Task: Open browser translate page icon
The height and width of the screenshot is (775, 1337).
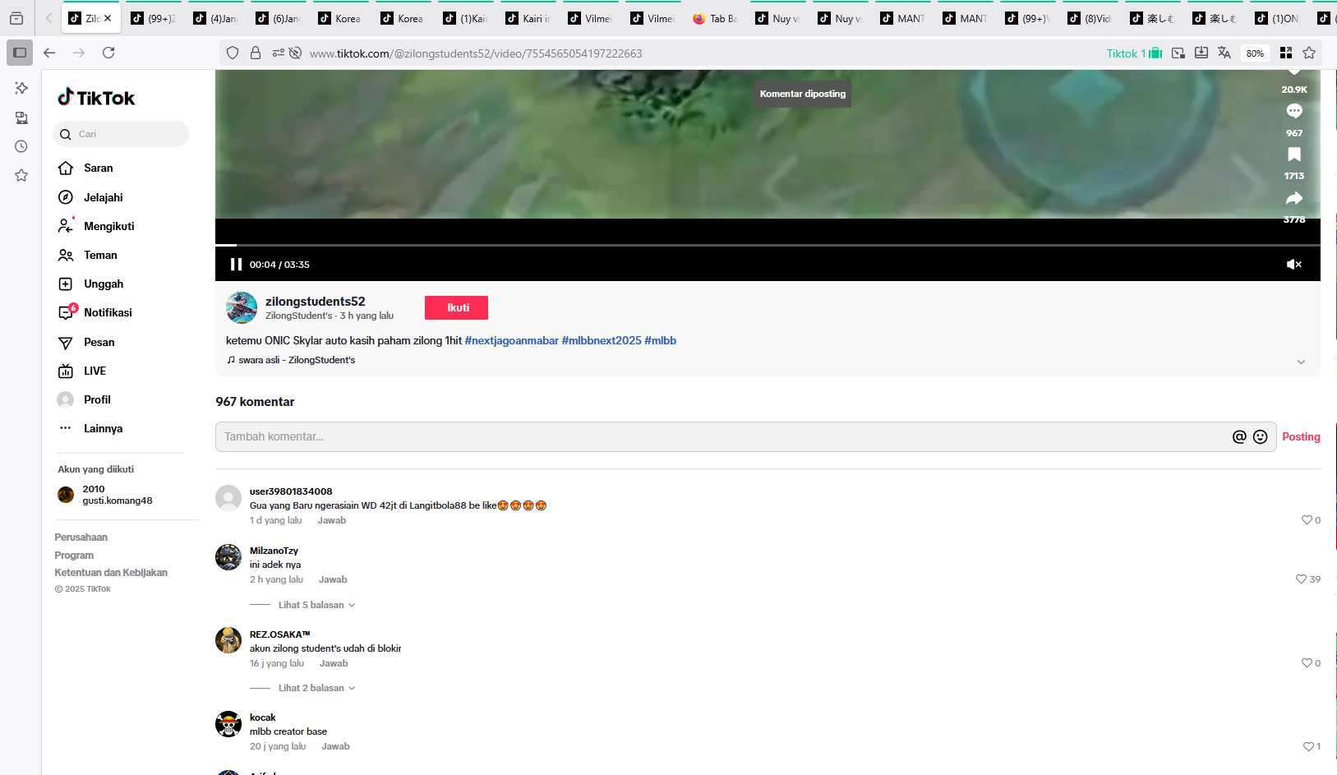Action: pos(1224,53)
